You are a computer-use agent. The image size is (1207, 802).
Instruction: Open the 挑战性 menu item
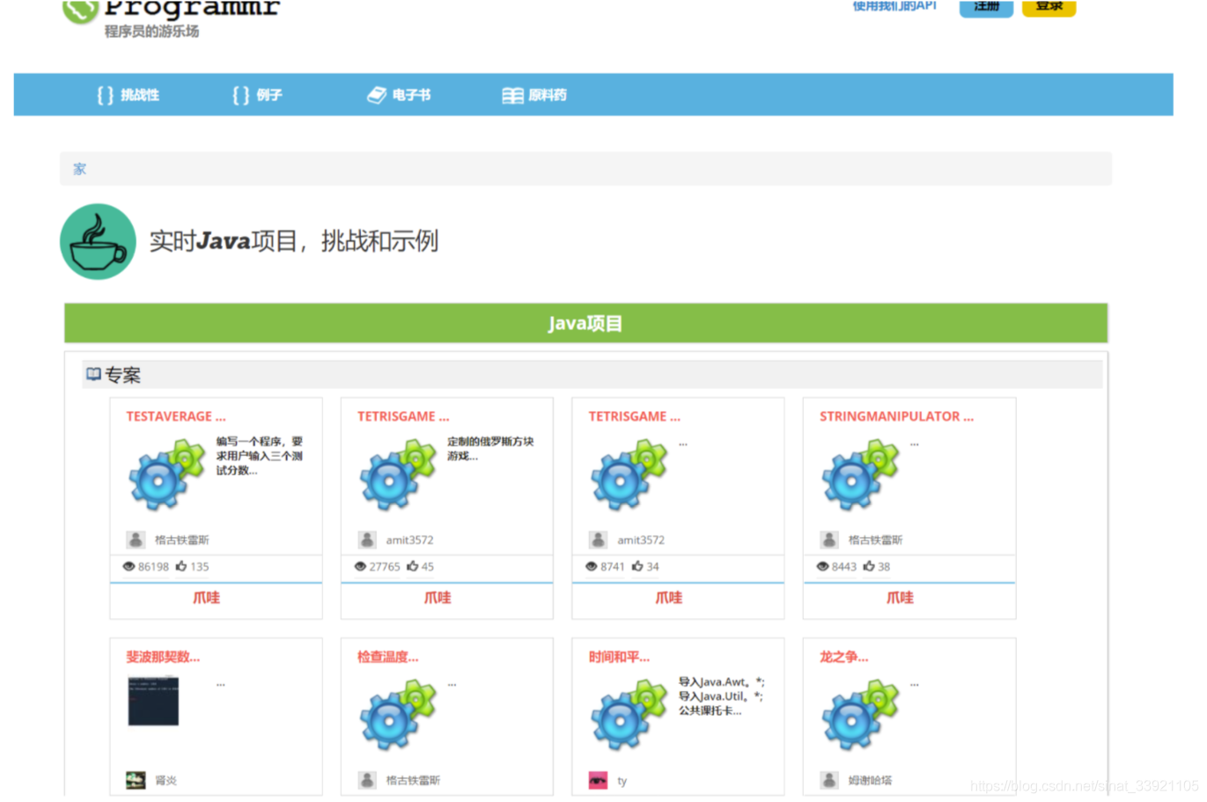click(129, 95)
